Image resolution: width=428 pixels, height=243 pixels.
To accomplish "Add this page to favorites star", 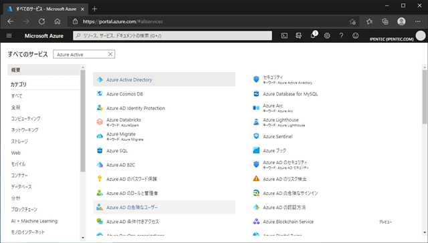I will [x=352, y=21].
